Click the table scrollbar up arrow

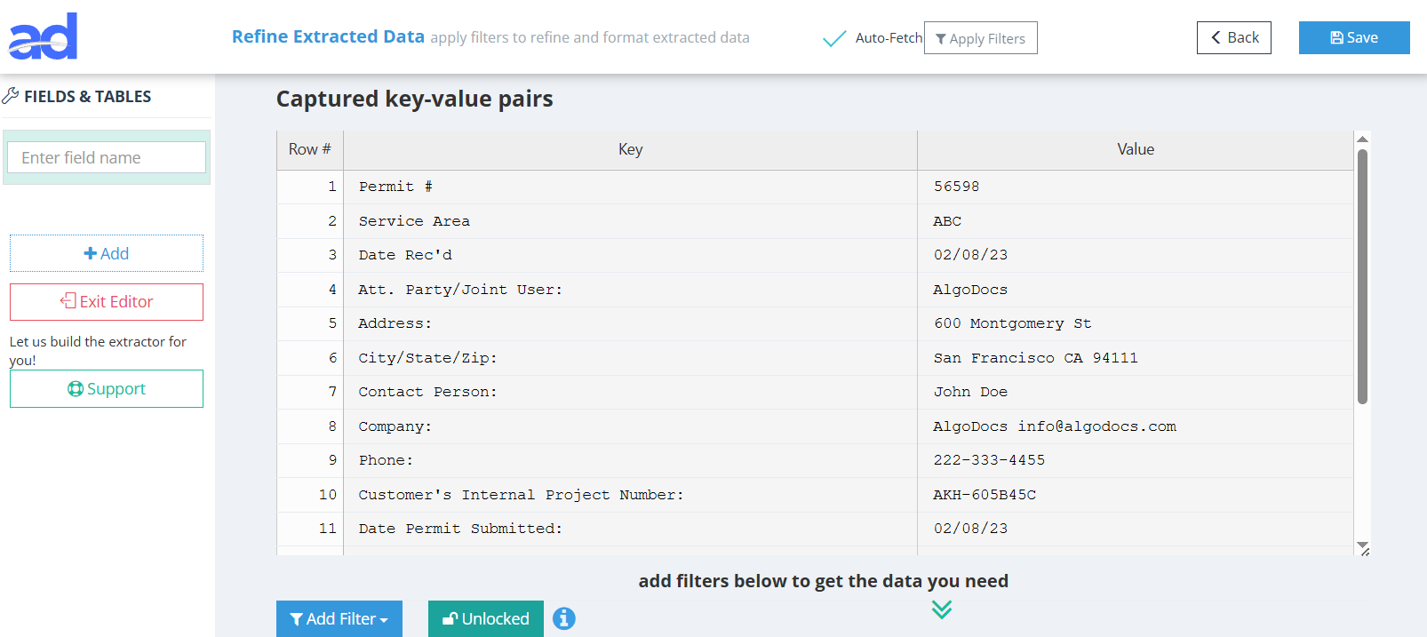tap(1362, 139)
